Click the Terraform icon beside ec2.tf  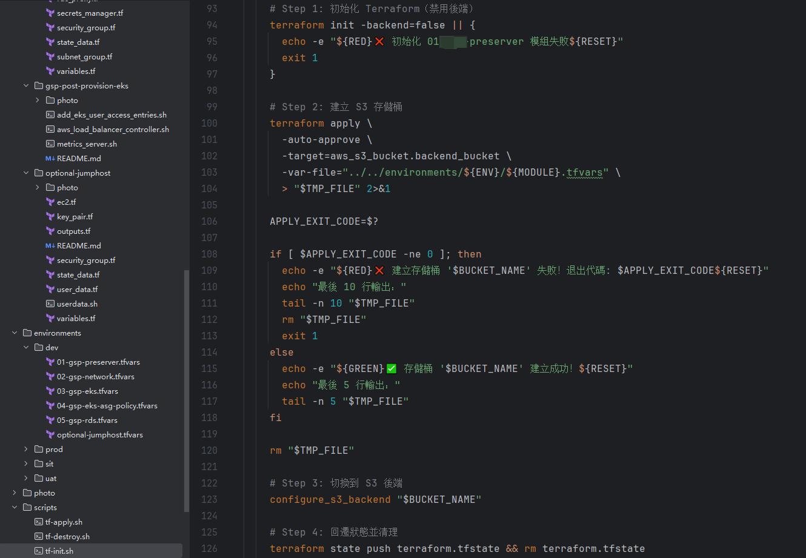pos(50,202)
